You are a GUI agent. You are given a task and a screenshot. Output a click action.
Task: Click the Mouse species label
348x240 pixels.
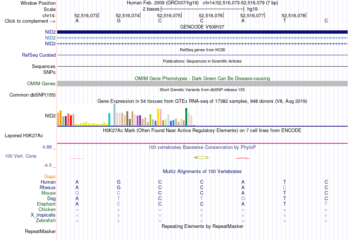point(48,193)
